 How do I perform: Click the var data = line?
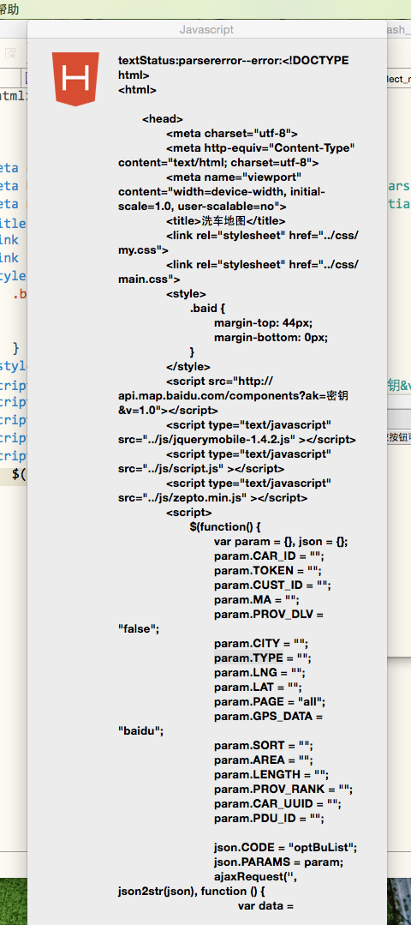click(265, 906)
